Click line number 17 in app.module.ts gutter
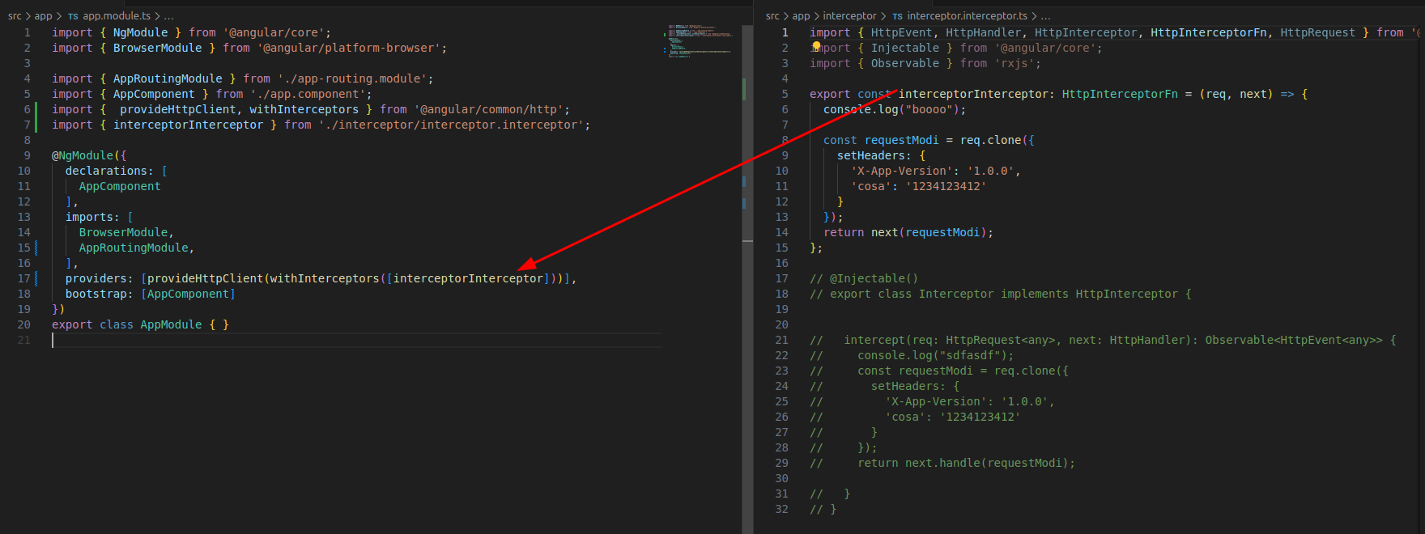Image resolution: width=1425 pixels, height=534 pixels. point(24,278)
